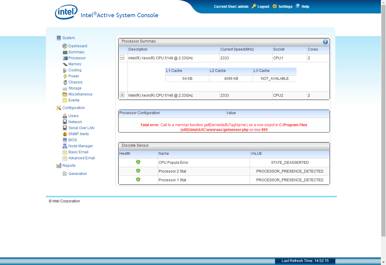View the Events log
This screenshot has height=265, width=386.
[74, 100]
